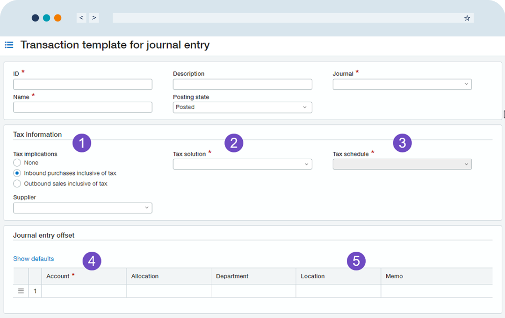
Task: Select Outbound sales inclusive of tax
Action: point(17,184)
